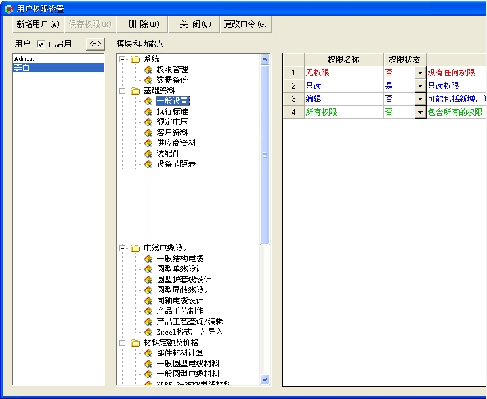Click the icon beside 客户资料
This screenshot has height=399, width=487.
(x=148, y=133)
